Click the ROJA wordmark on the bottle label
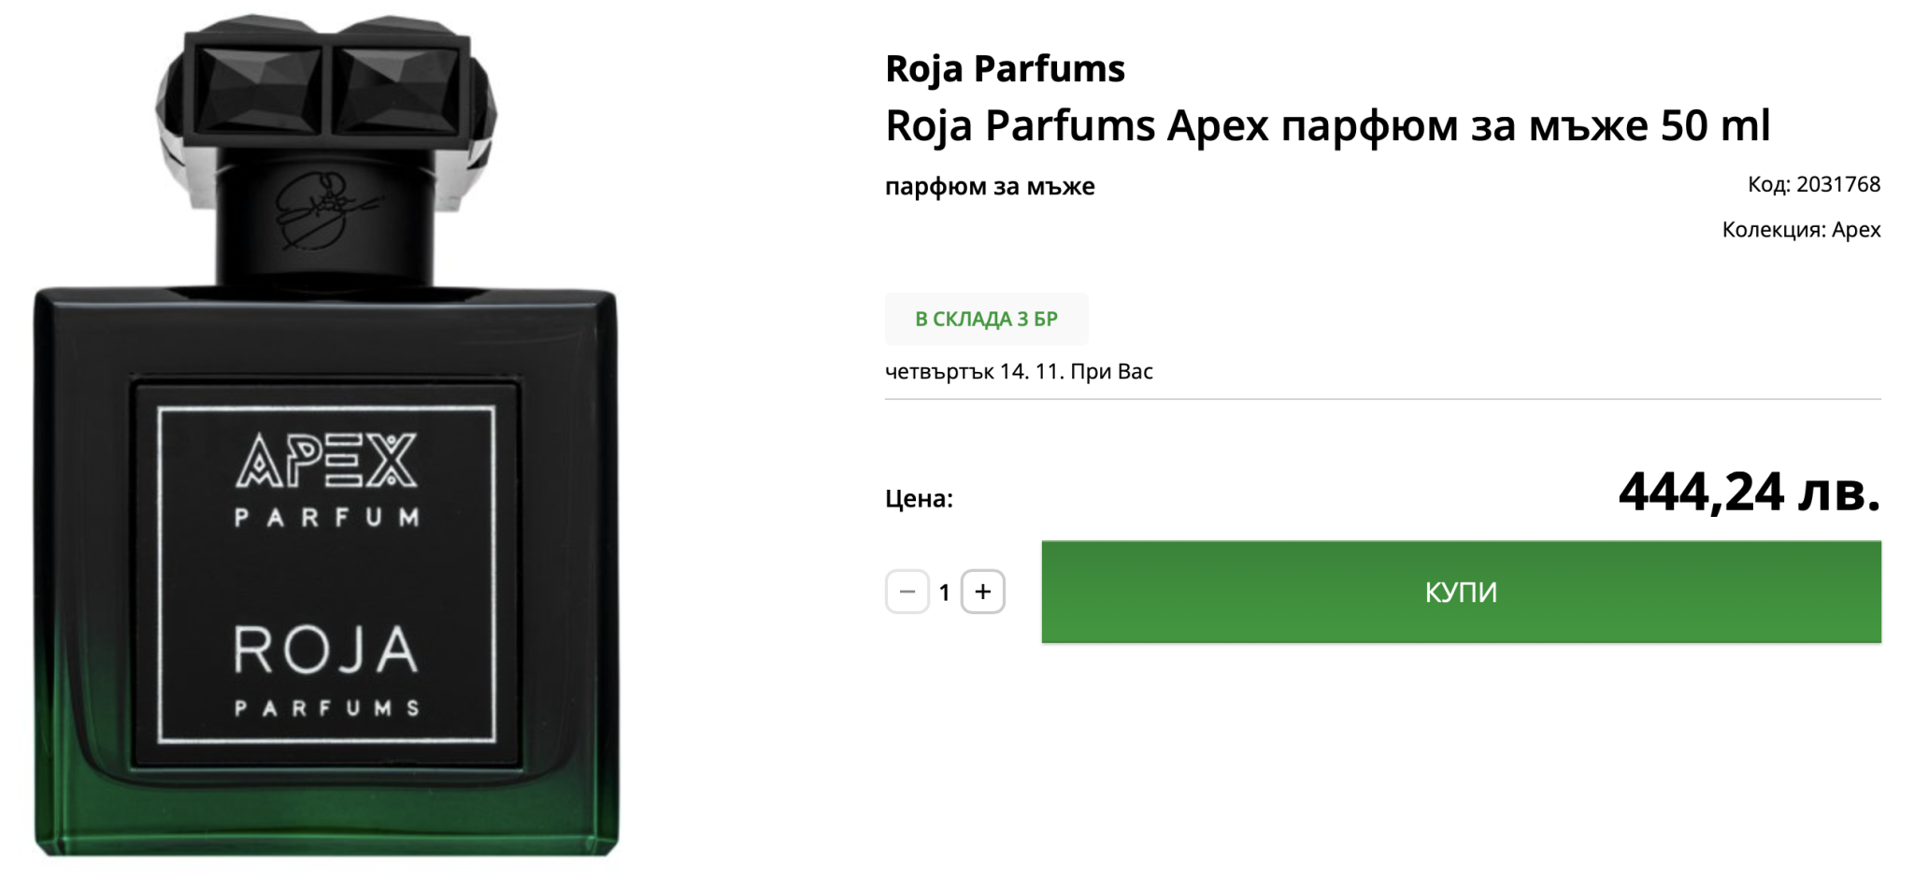The image size is (1914, 873). [x=326, y=651]
